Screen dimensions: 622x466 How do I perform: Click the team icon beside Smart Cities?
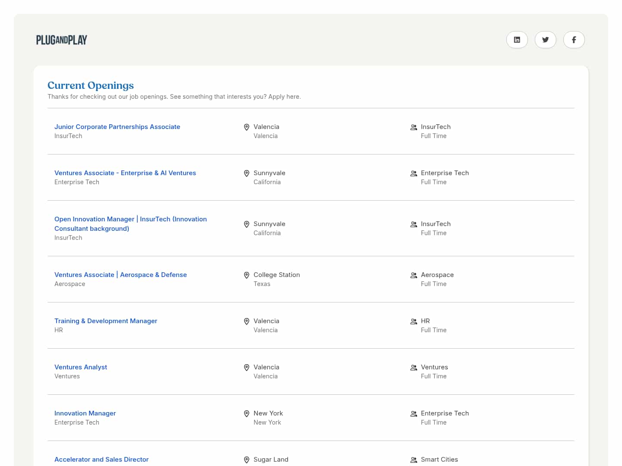tap(413, 460)
